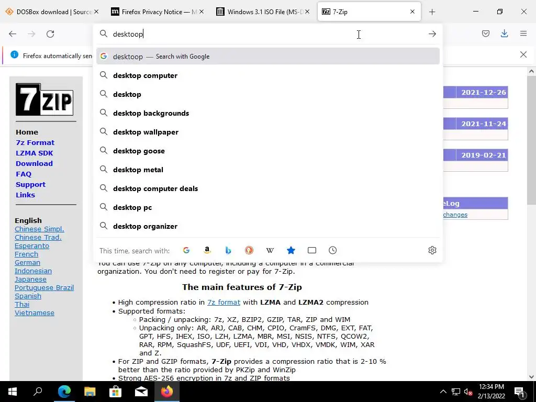Screen dimensions: 536x402
Task: Search this time with DuckDuckGo icon
Action: (x=249, y=250)
